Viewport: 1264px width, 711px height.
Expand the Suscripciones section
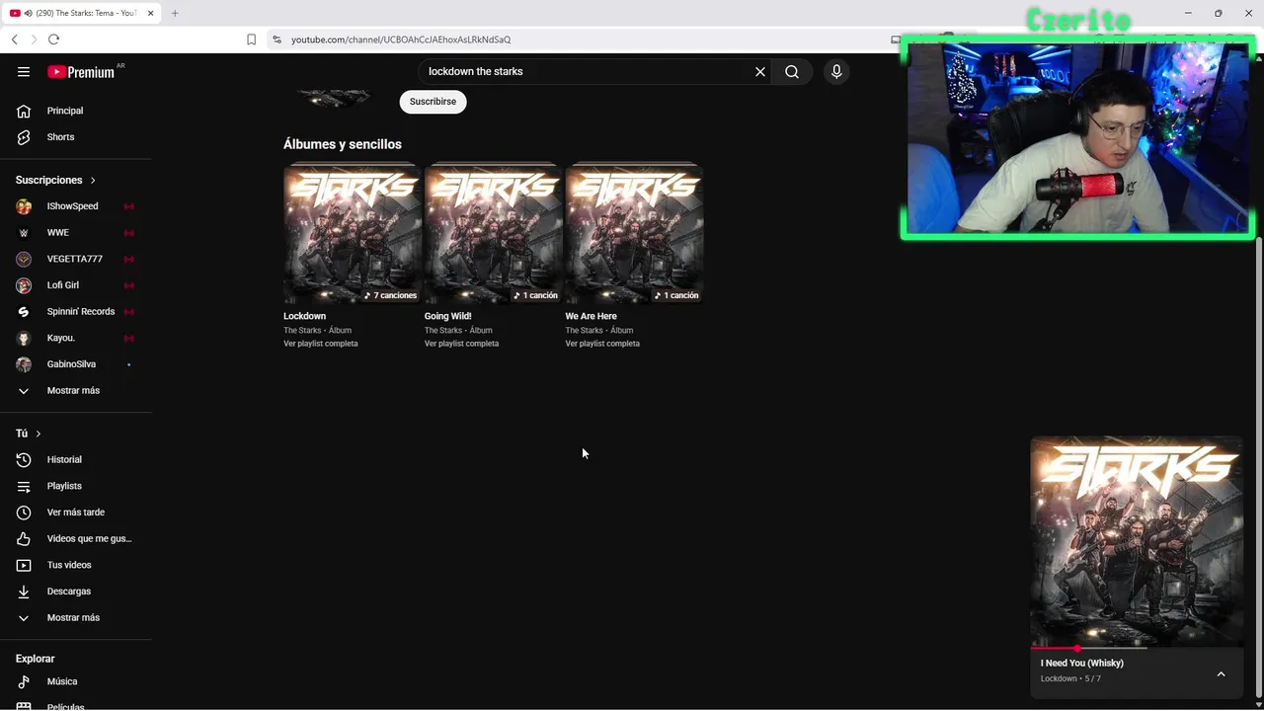[56, 180]
